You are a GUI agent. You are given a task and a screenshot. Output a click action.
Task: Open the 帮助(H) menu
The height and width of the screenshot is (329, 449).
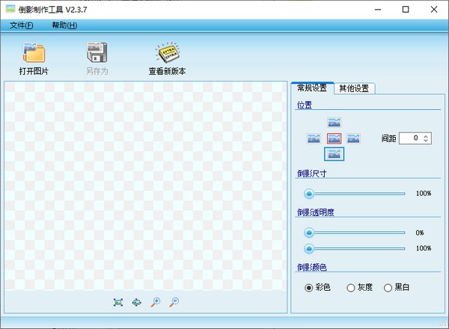tap(64, 25)
